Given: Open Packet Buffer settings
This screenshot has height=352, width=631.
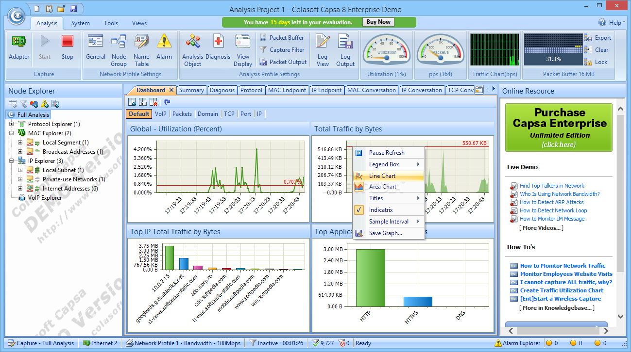Looking at the screenshot, I should coord(282,38).
